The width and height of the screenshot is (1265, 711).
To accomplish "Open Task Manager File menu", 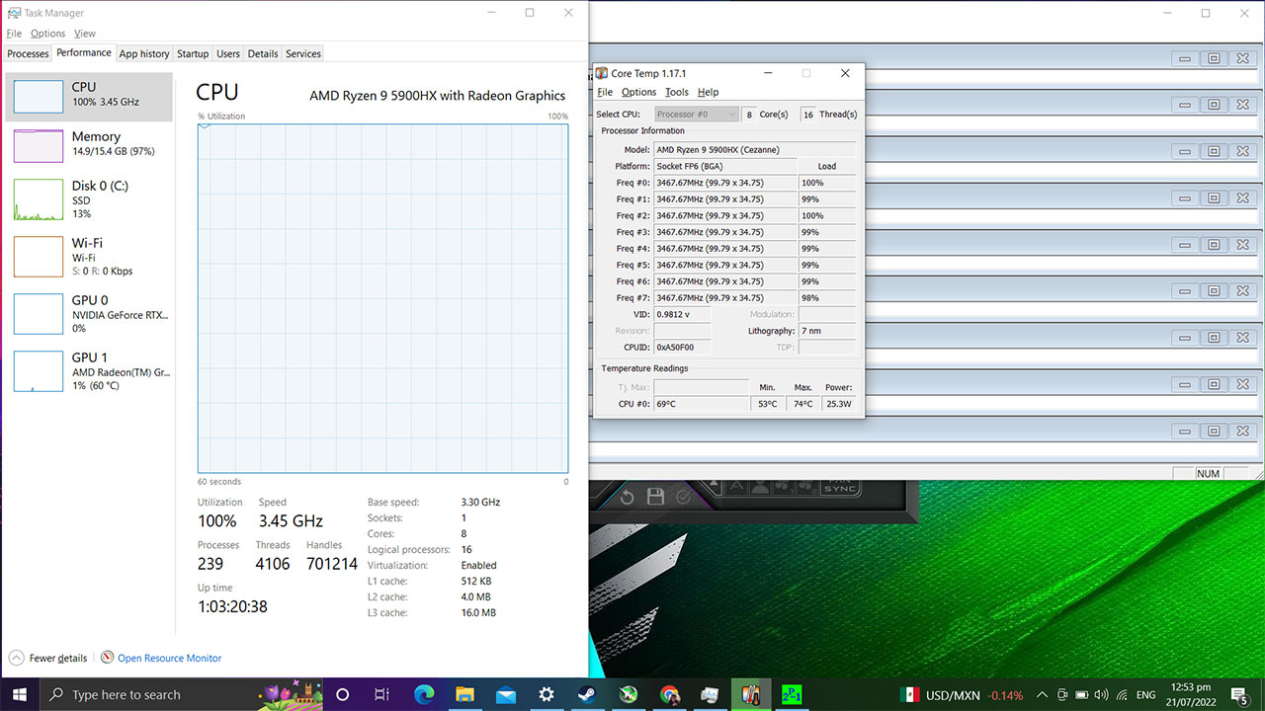I will point(14,34).
